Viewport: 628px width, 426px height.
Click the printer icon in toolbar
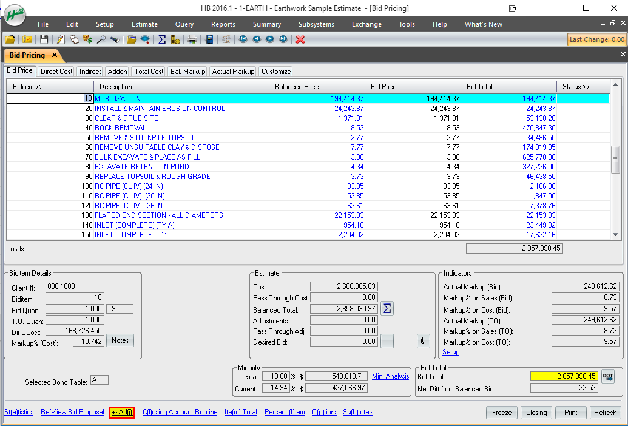(192, 39)
